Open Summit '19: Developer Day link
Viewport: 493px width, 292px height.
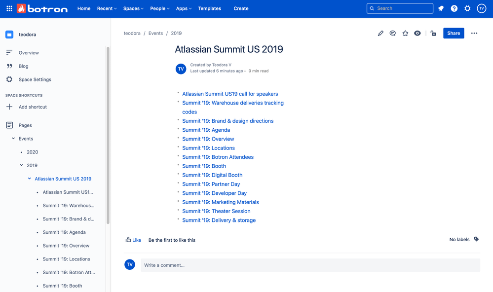click(215, 193)
